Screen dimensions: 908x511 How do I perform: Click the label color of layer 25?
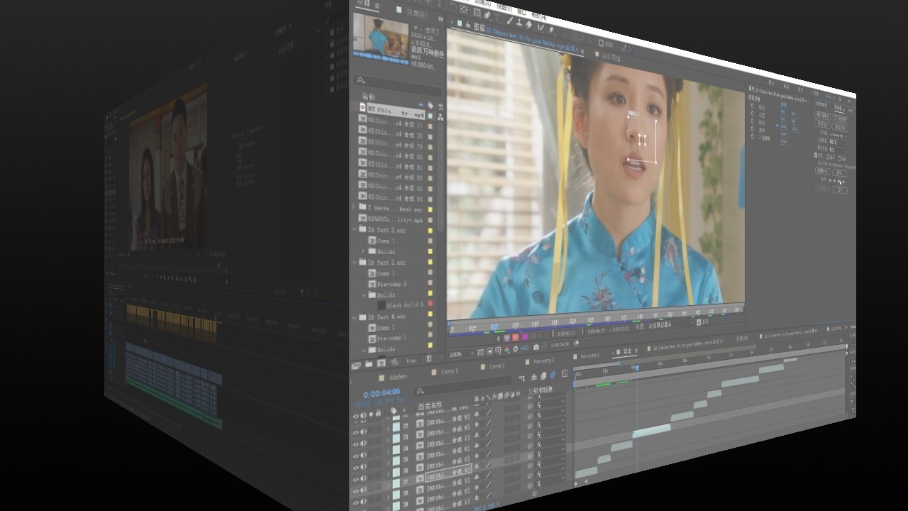[396, 461]
